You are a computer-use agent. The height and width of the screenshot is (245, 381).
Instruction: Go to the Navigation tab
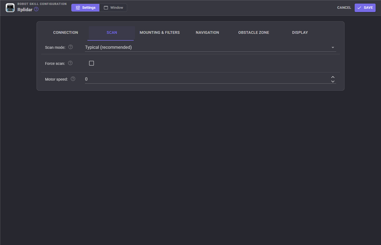[x=208, y=32]
